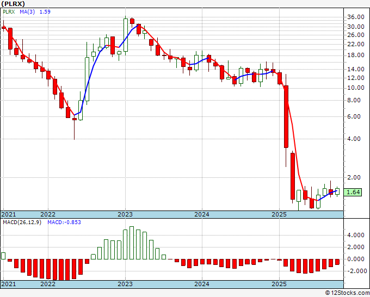The width and height of the screenshot is (370, 297).
Task: Click 2023 on the price chart timeline
Action: [125, 214]
